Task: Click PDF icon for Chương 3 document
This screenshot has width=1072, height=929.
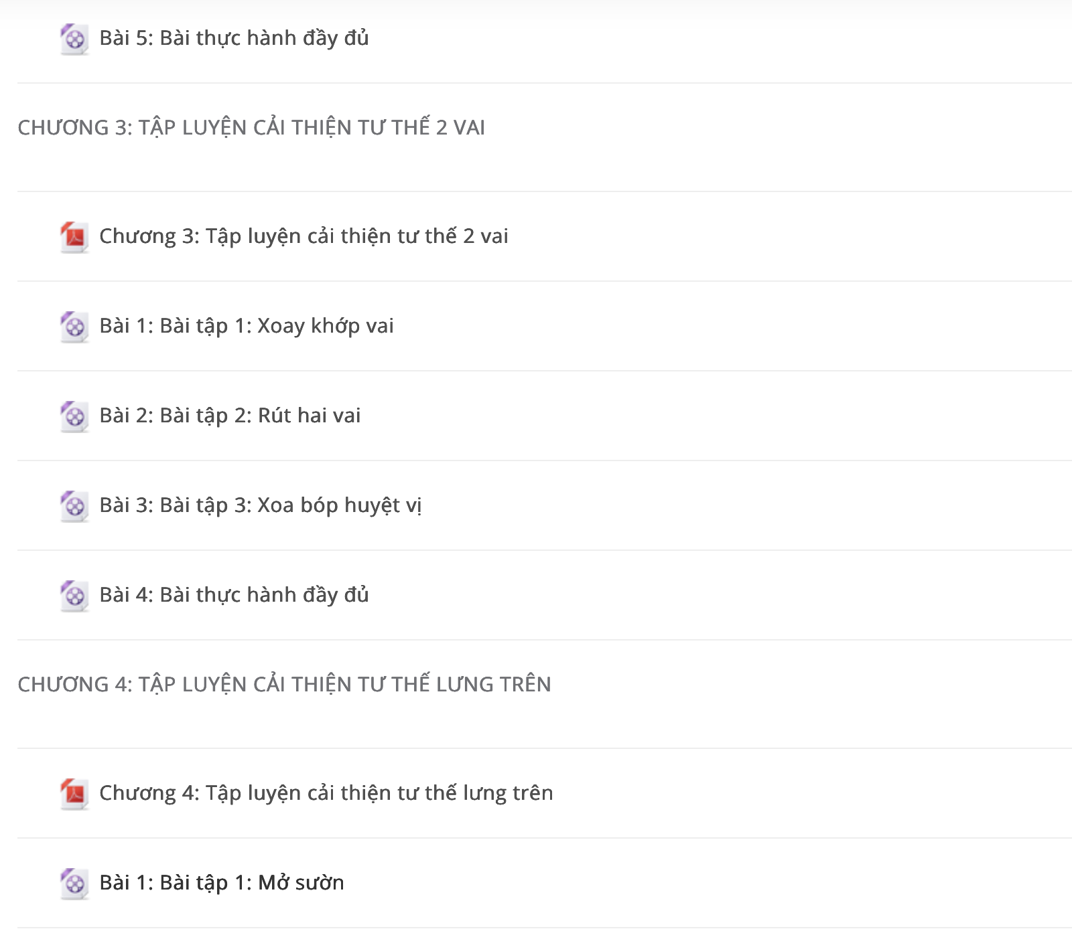Action: 74,237
